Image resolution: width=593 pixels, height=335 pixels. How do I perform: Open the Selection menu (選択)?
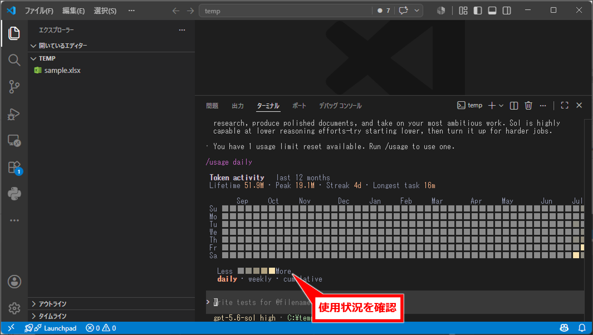(105, 11)
